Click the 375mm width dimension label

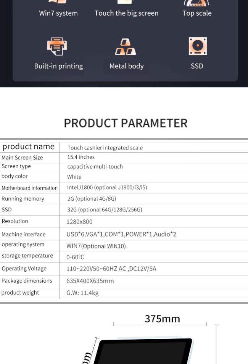coord(162,319)
